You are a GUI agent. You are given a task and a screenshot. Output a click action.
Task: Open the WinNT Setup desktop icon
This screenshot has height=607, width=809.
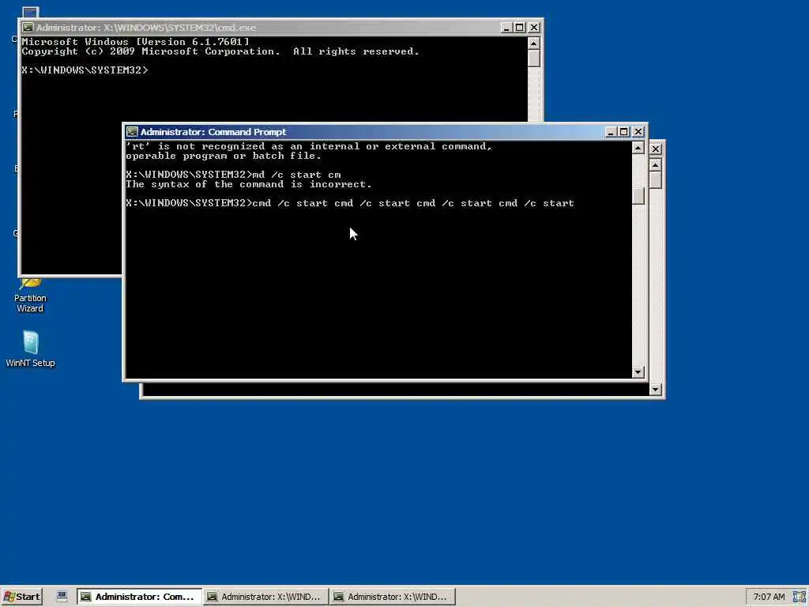click(x=30, y=349)
